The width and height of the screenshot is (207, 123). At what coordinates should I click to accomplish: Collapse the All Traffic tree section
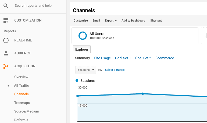(9, 86)
